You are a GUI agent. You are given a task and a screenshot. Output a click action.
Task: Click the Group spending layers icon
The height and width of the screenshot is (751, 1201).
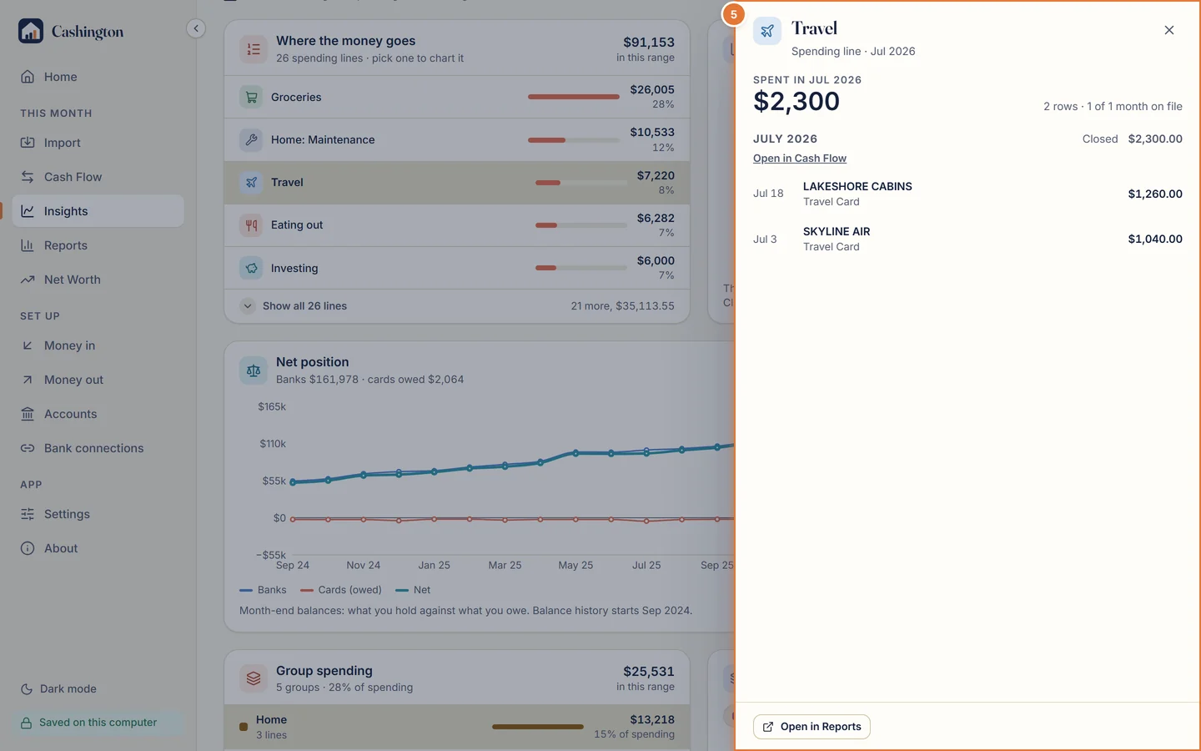[254, 679]
